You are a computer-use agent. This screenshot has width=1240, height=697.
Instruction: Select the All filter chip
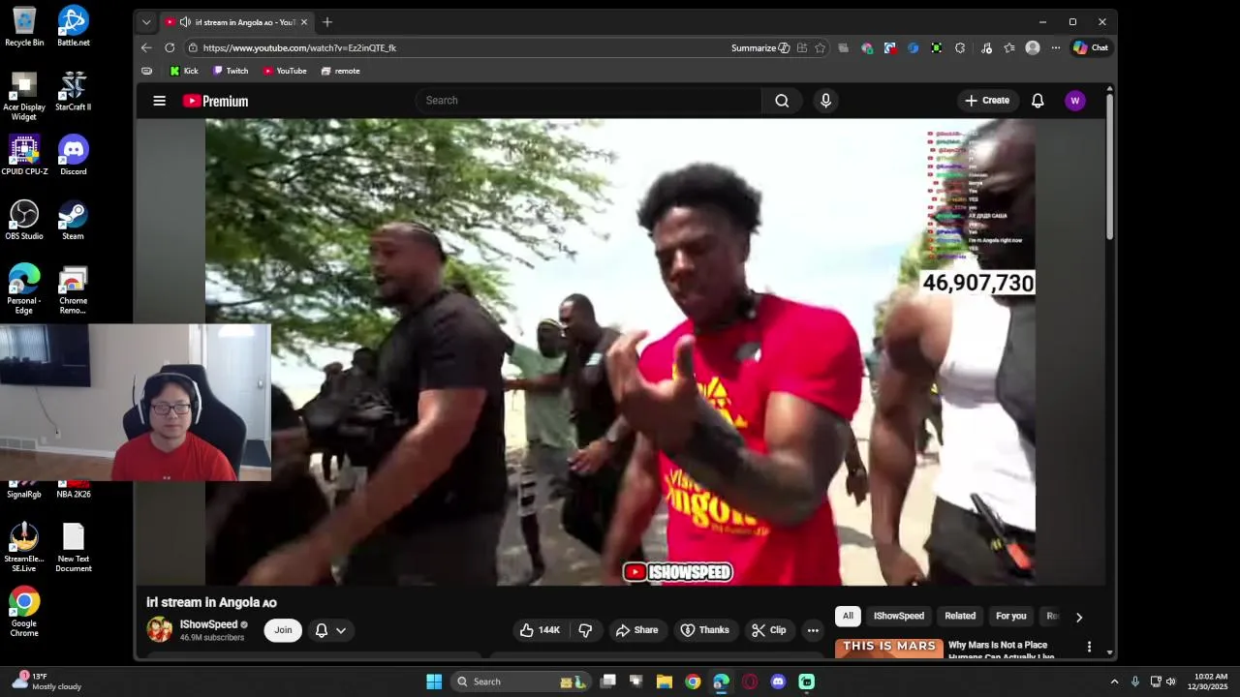pos(848,616)
